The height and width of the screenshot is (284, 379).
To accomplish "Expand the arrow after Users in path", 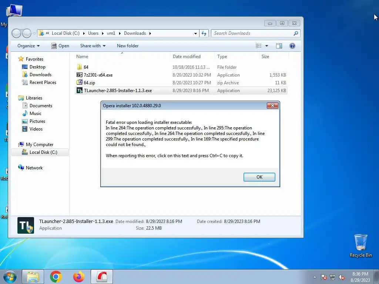I will tap(103, 33).
